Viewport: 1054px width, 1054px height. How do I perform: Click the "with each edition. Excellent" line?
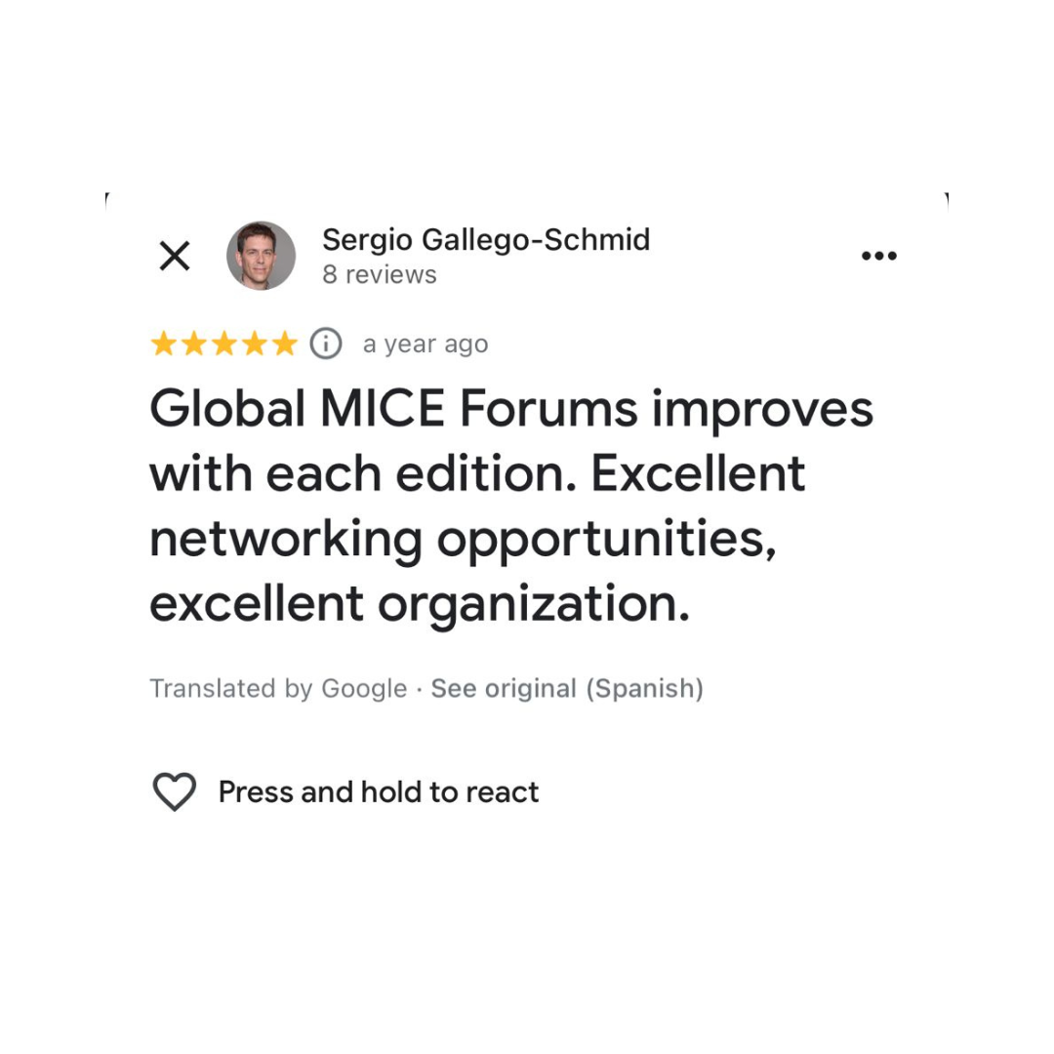point(477,475)
